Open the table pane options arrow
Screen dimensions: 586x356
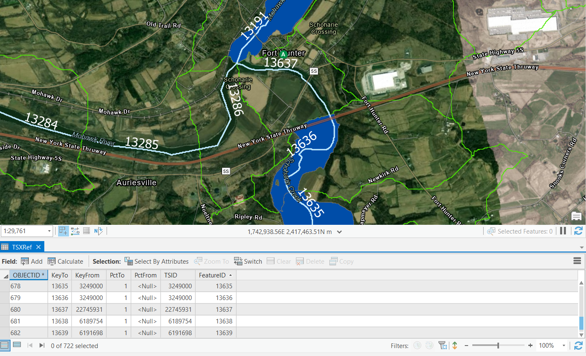tap(581, 247)
